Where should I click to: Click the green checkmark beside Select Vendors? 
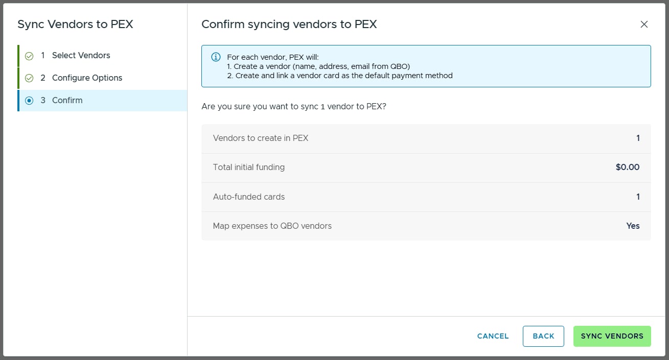29,56
